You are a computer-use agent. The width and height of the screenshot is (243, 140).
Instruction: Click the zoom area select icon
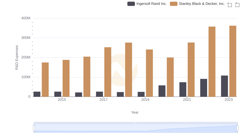[230, 5]
